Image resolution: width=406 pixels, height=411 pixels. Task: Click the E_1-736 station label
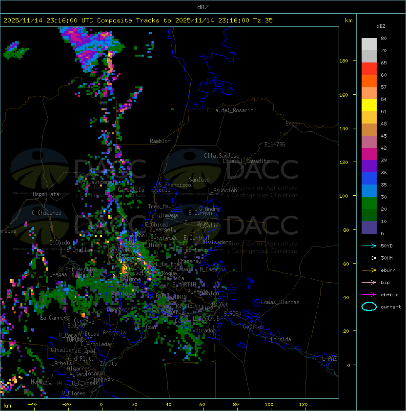coord(275,144)
